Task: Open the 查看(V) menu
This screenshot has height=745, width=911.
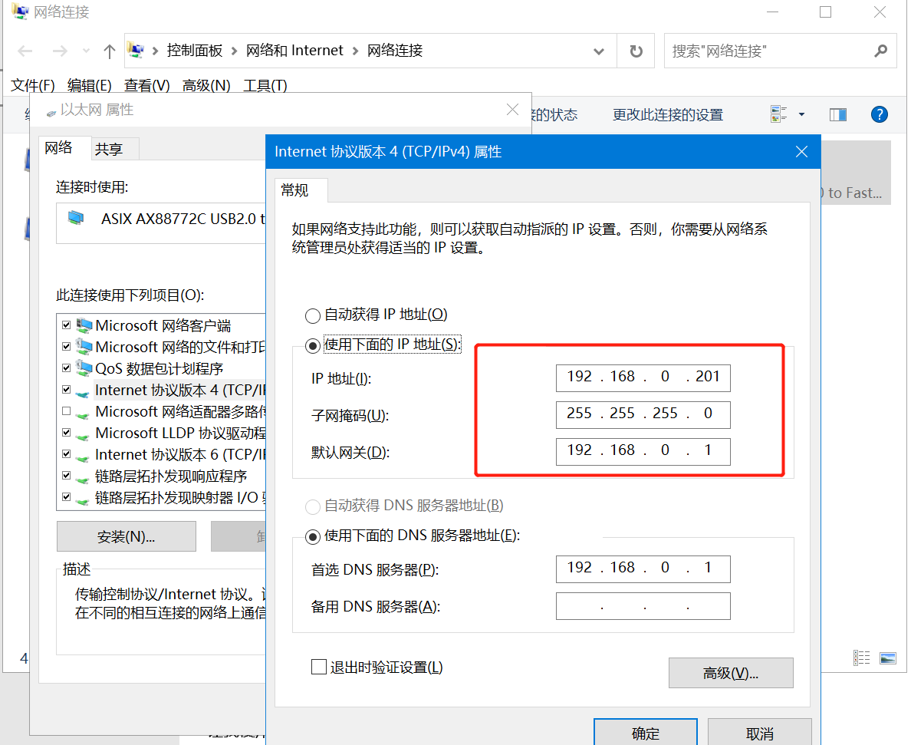Action: point(147,86)
